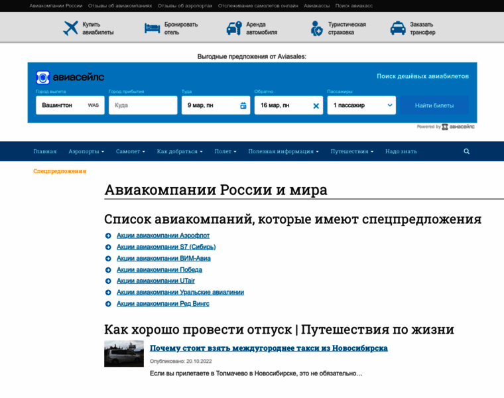
Task: Open calendar icon in departure date field
Action: [243, 105]
